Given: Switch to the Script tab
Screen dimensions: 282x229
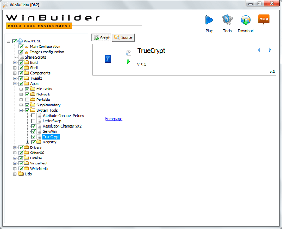Looking at the screenshot, I should pos(101,38).
